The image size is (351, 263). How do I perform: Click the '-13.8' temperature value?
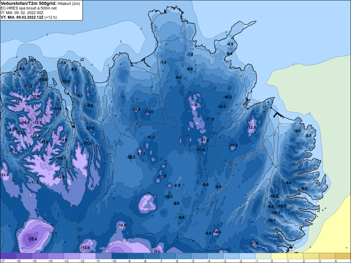pyautogui.click(x=63, y=140)
